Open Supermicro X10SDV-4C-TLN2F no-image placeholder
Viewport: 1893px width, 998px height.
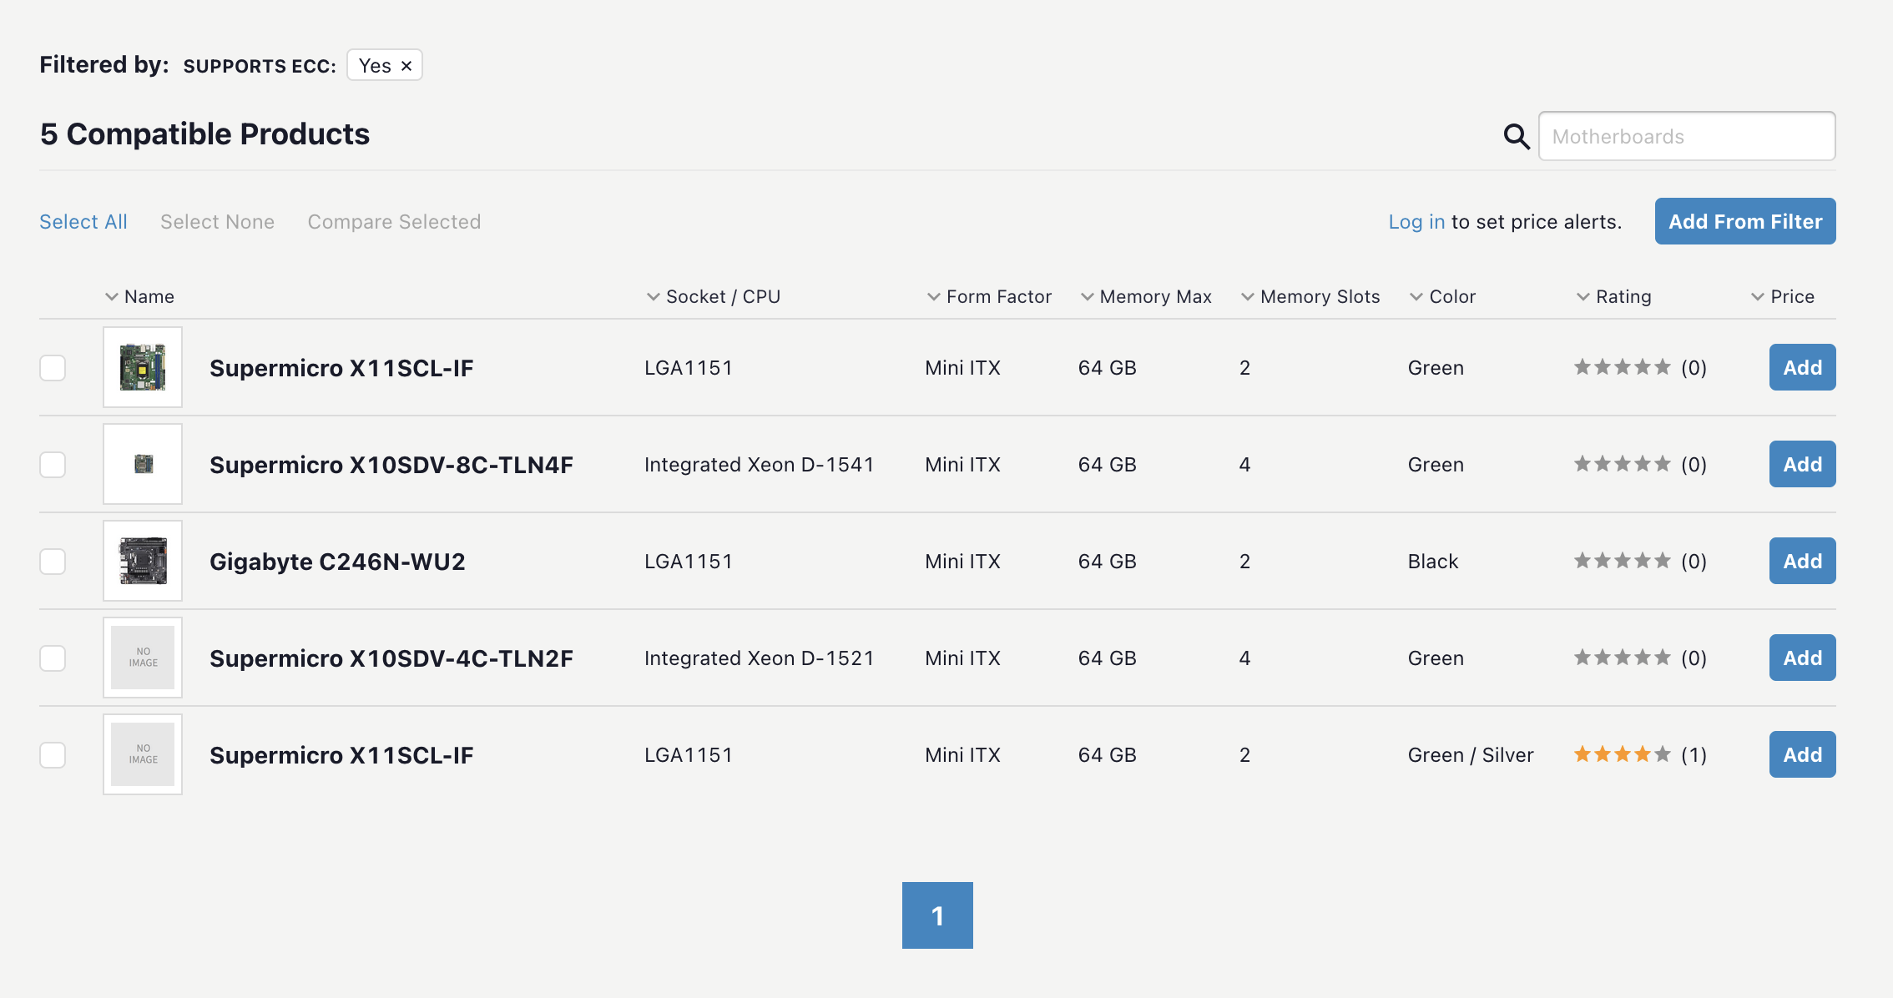(x=143, y=658)
